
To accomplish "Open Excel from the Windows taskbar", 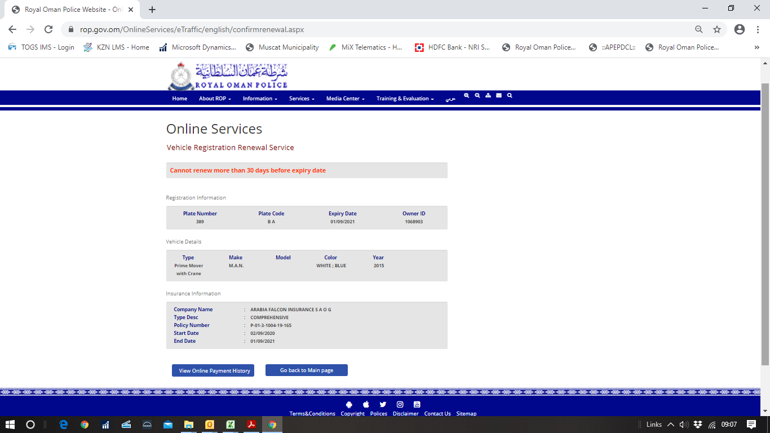I will (231, 425).
